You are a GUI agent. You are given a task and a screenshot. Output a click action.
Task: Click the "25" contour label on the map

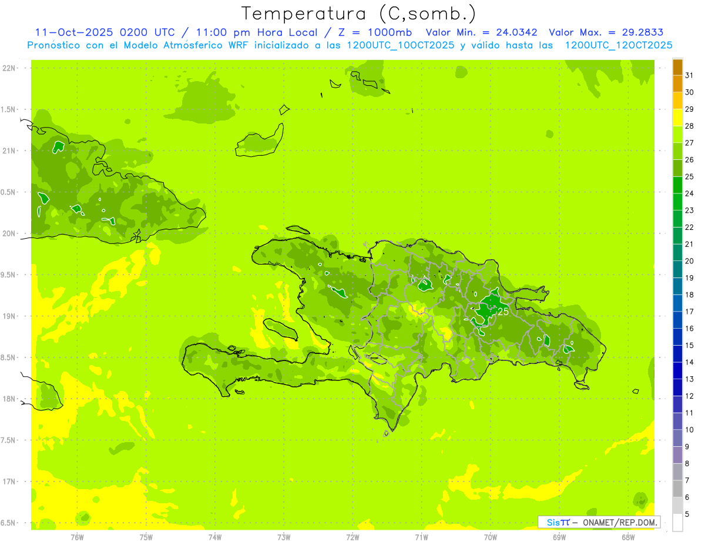point(503,312)
